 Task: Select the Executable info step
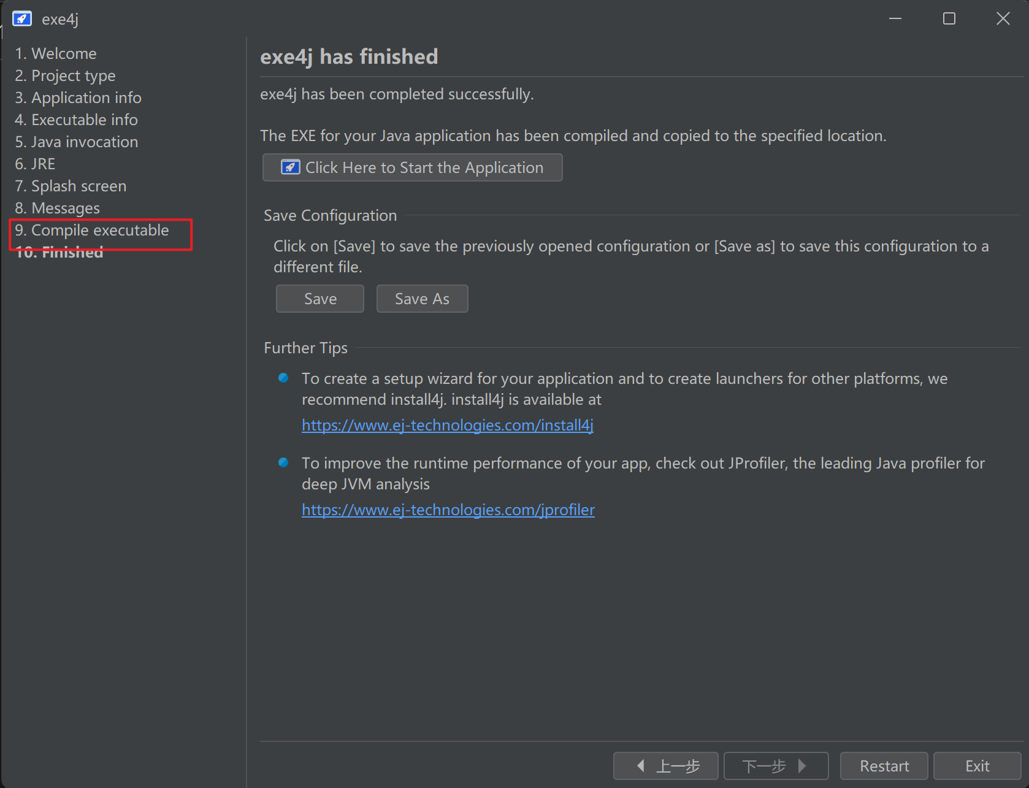point(76,120)
